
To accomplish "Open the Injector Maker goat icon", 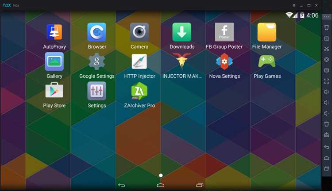I will click(182, 62).
